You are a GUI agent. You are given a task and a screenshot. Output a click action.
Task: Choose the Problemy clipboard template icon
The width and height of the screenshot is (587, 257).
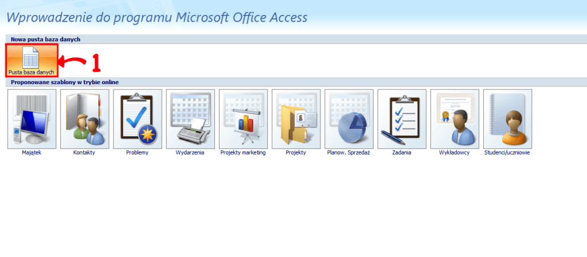tap(138, 119)
